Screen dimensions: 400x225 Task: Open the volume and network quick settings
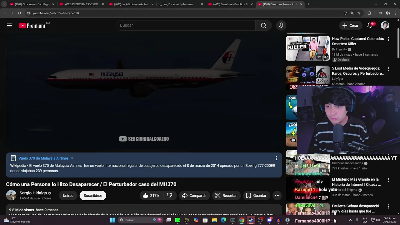(x=376, y=220)
